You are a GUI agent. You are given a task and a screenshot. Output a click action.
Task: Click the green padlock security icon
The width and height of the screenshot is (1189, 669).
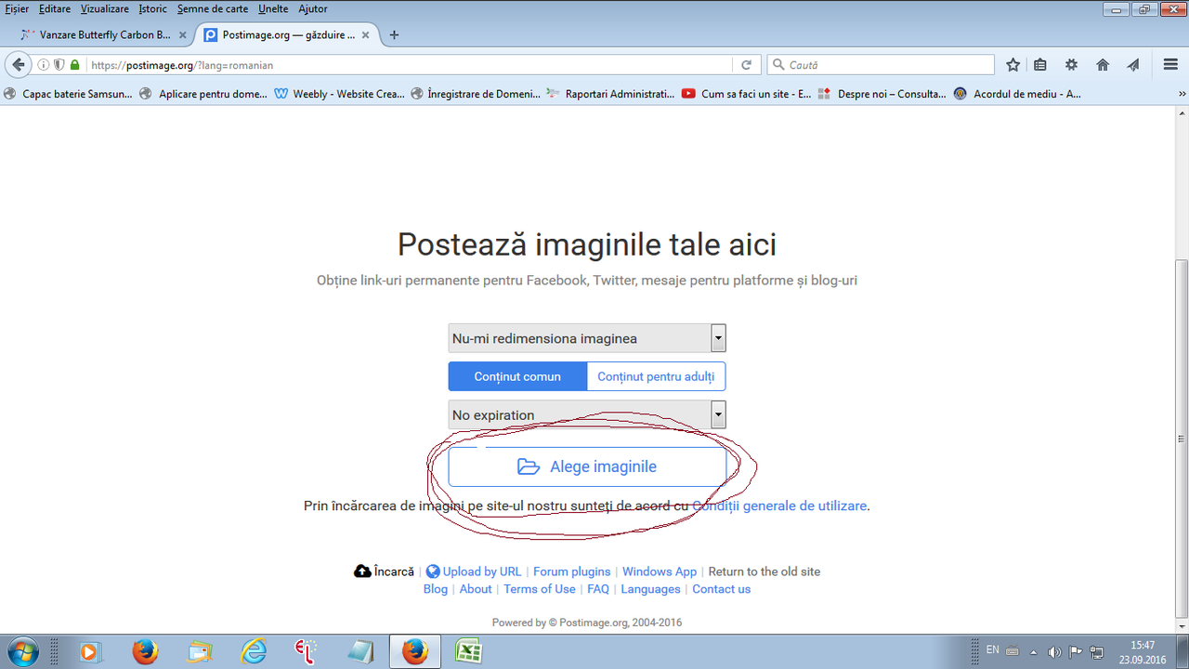pos(74,65)
